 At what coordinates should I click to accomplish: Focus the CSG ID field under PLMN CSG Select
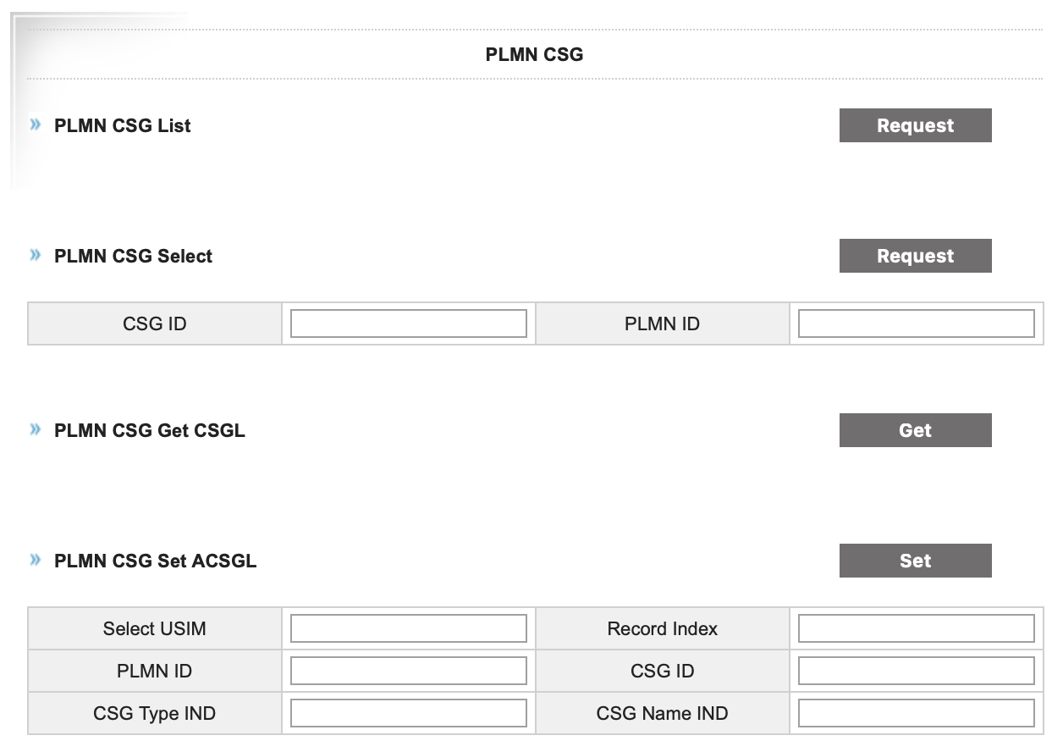click(409, 323)
